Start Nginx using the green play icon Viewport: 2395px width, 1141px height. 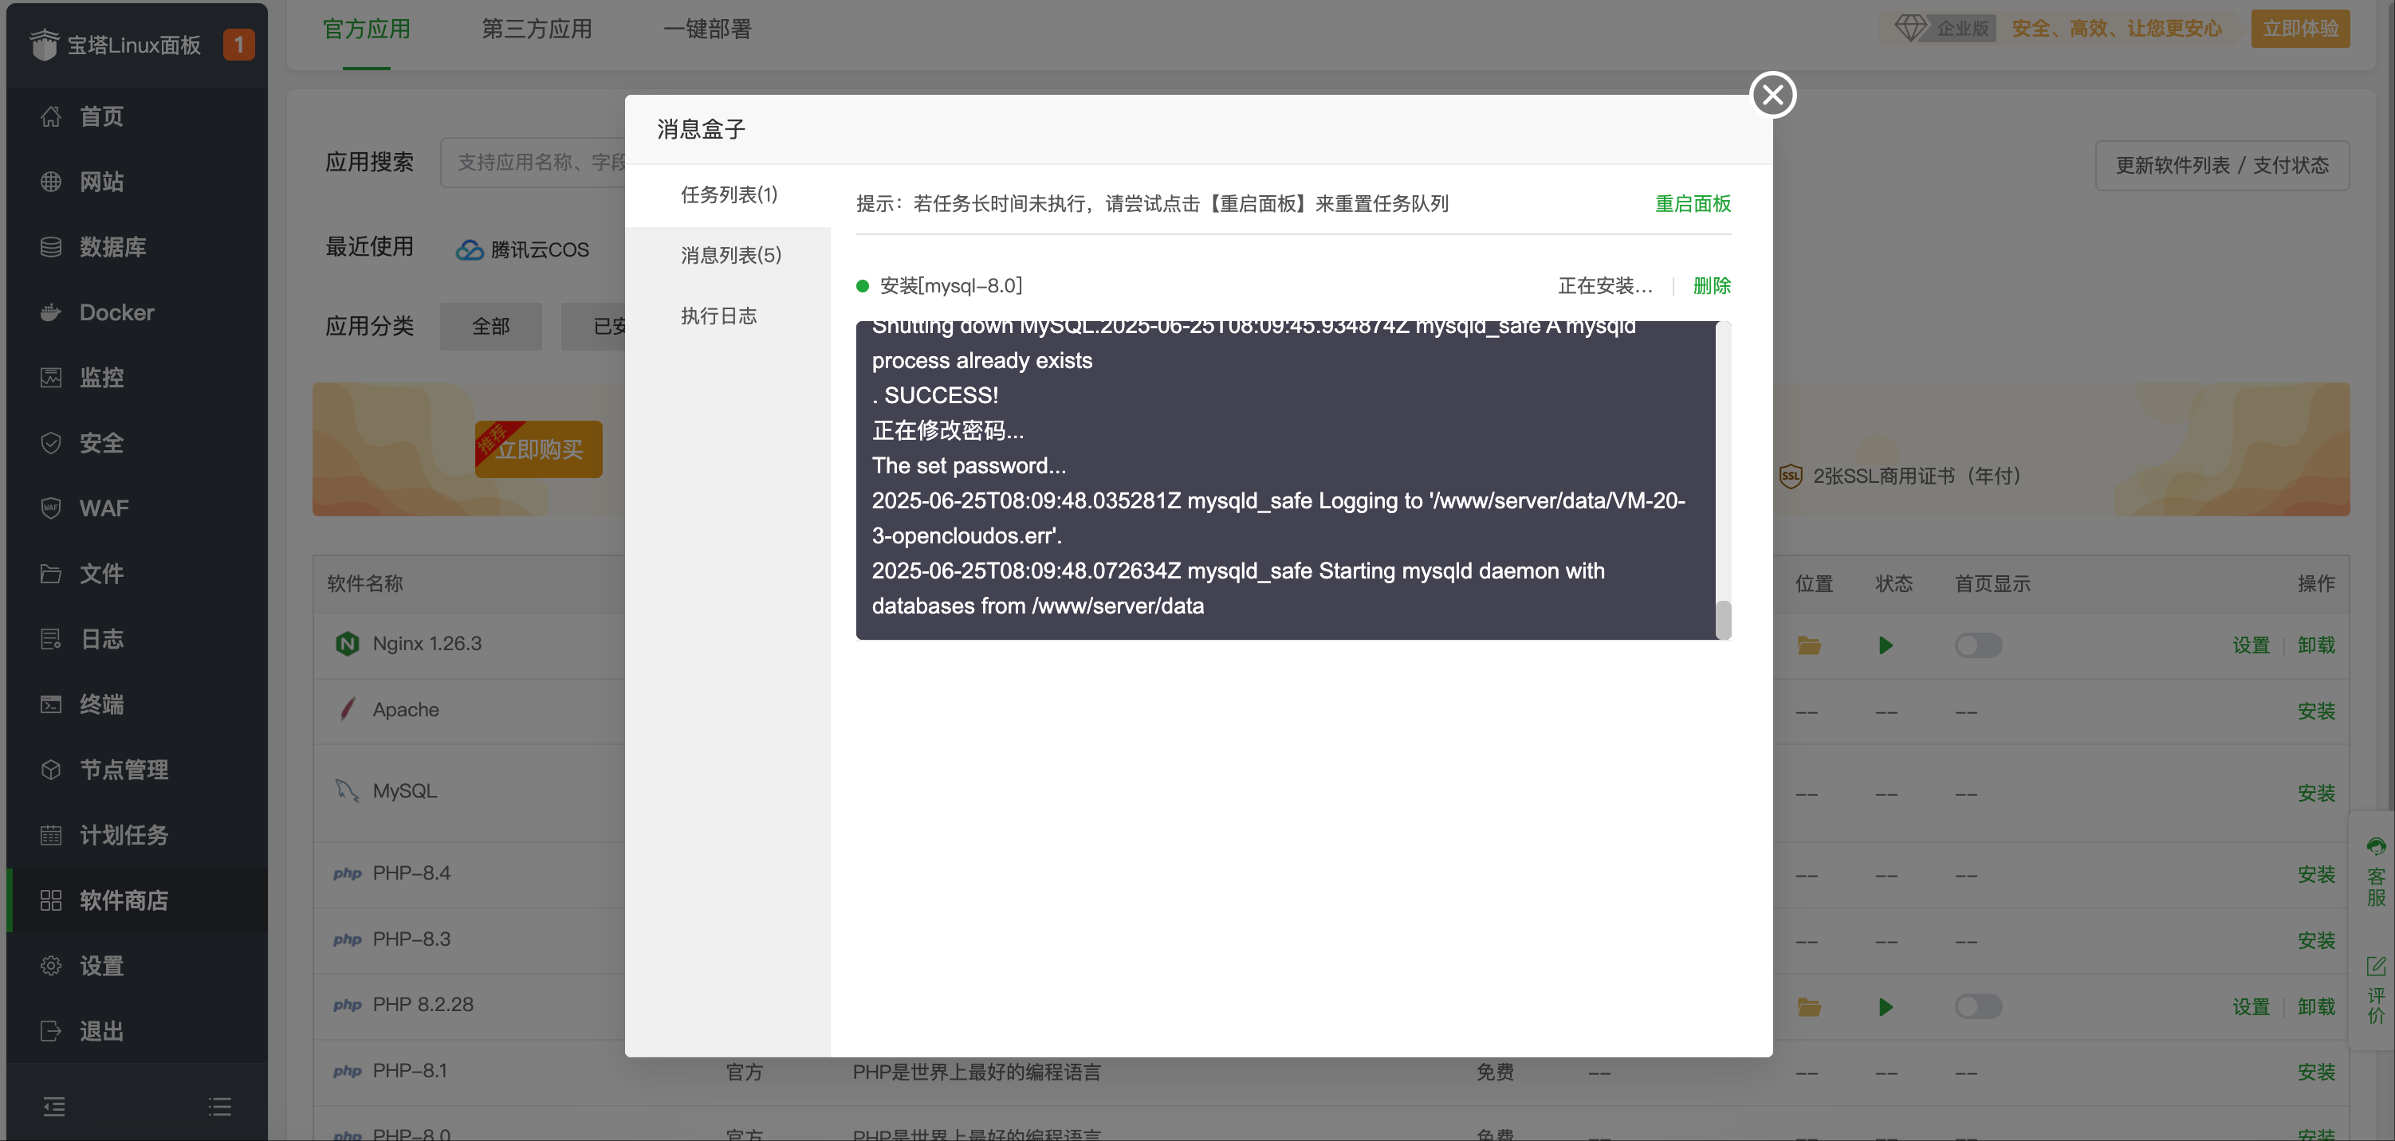[1886, 645]
